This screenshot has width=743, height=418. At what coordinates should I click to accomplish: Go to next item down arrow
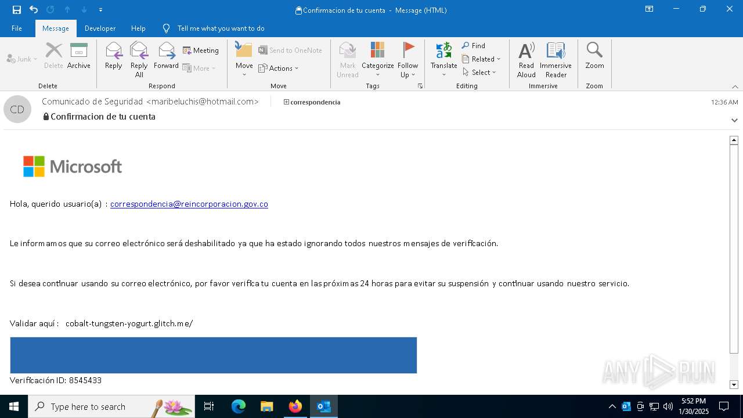click(84, 9)
